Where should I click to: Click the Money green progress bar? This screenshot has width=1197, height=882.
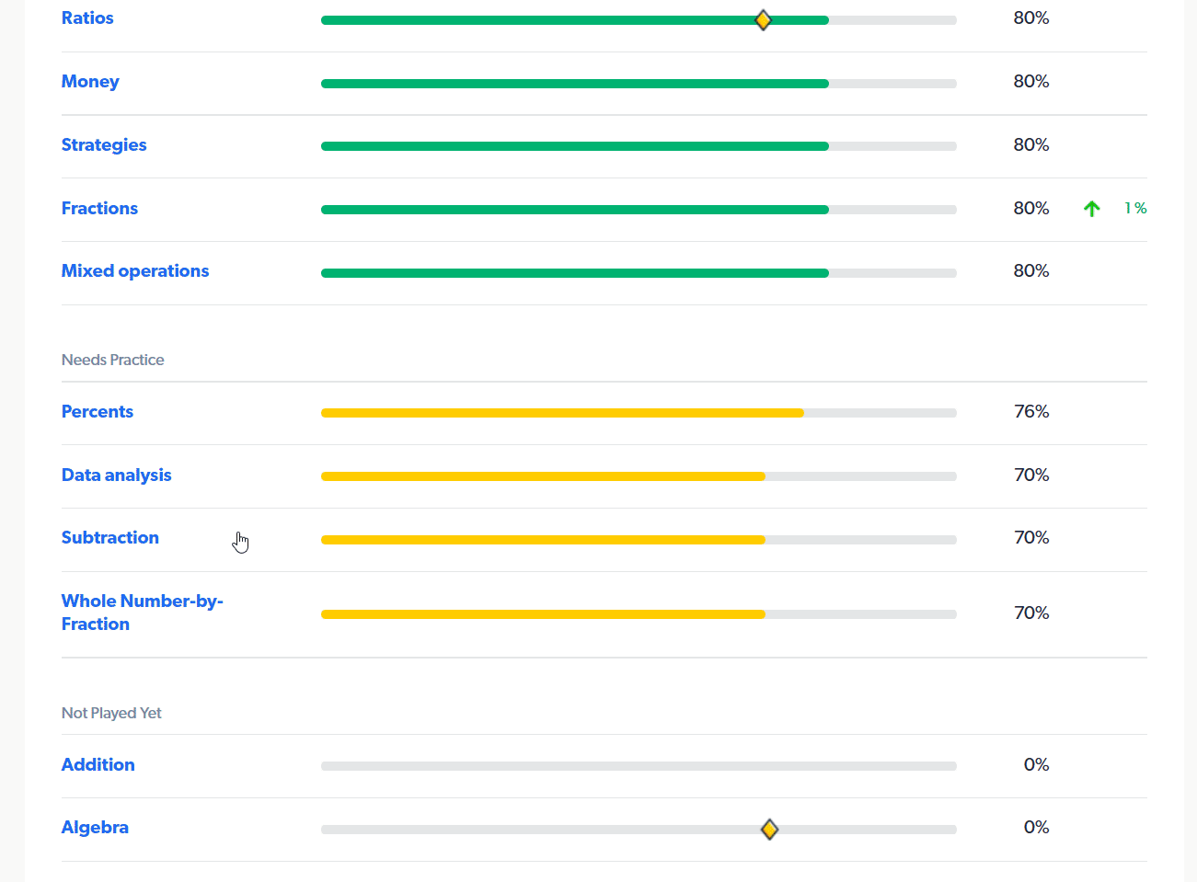pyautogui.click(x=574, y=83)
